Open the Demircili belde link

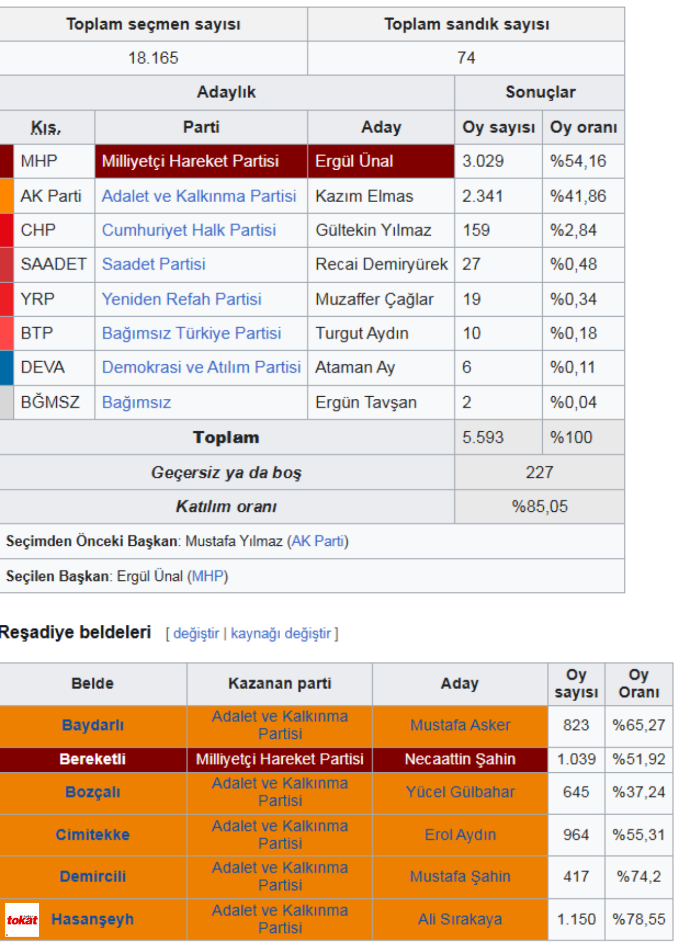click(93, 876)
